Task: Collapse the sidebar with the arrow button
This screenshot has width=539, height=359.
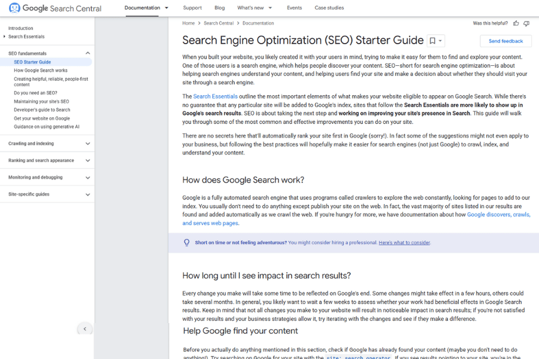Action: tap(84, 328)
